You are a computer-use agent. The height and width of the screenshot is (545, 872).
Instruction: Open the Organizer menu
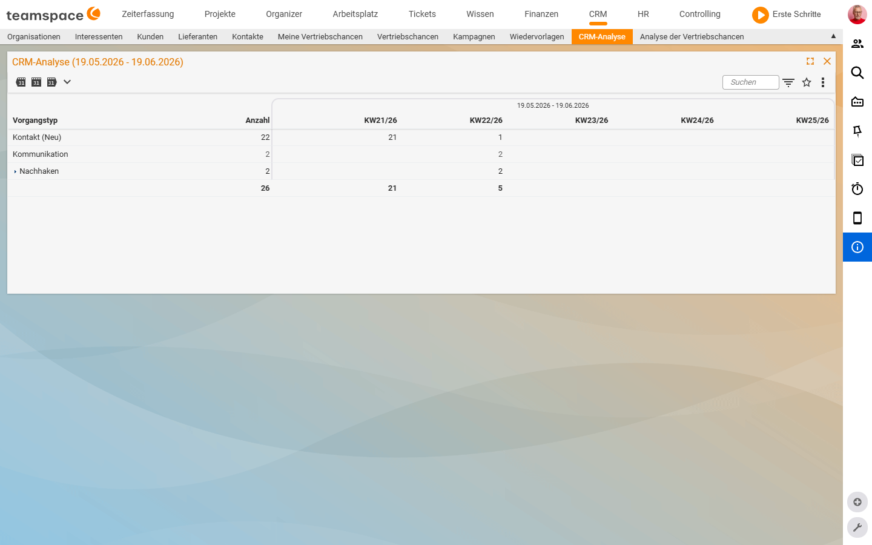pos(284,14)
